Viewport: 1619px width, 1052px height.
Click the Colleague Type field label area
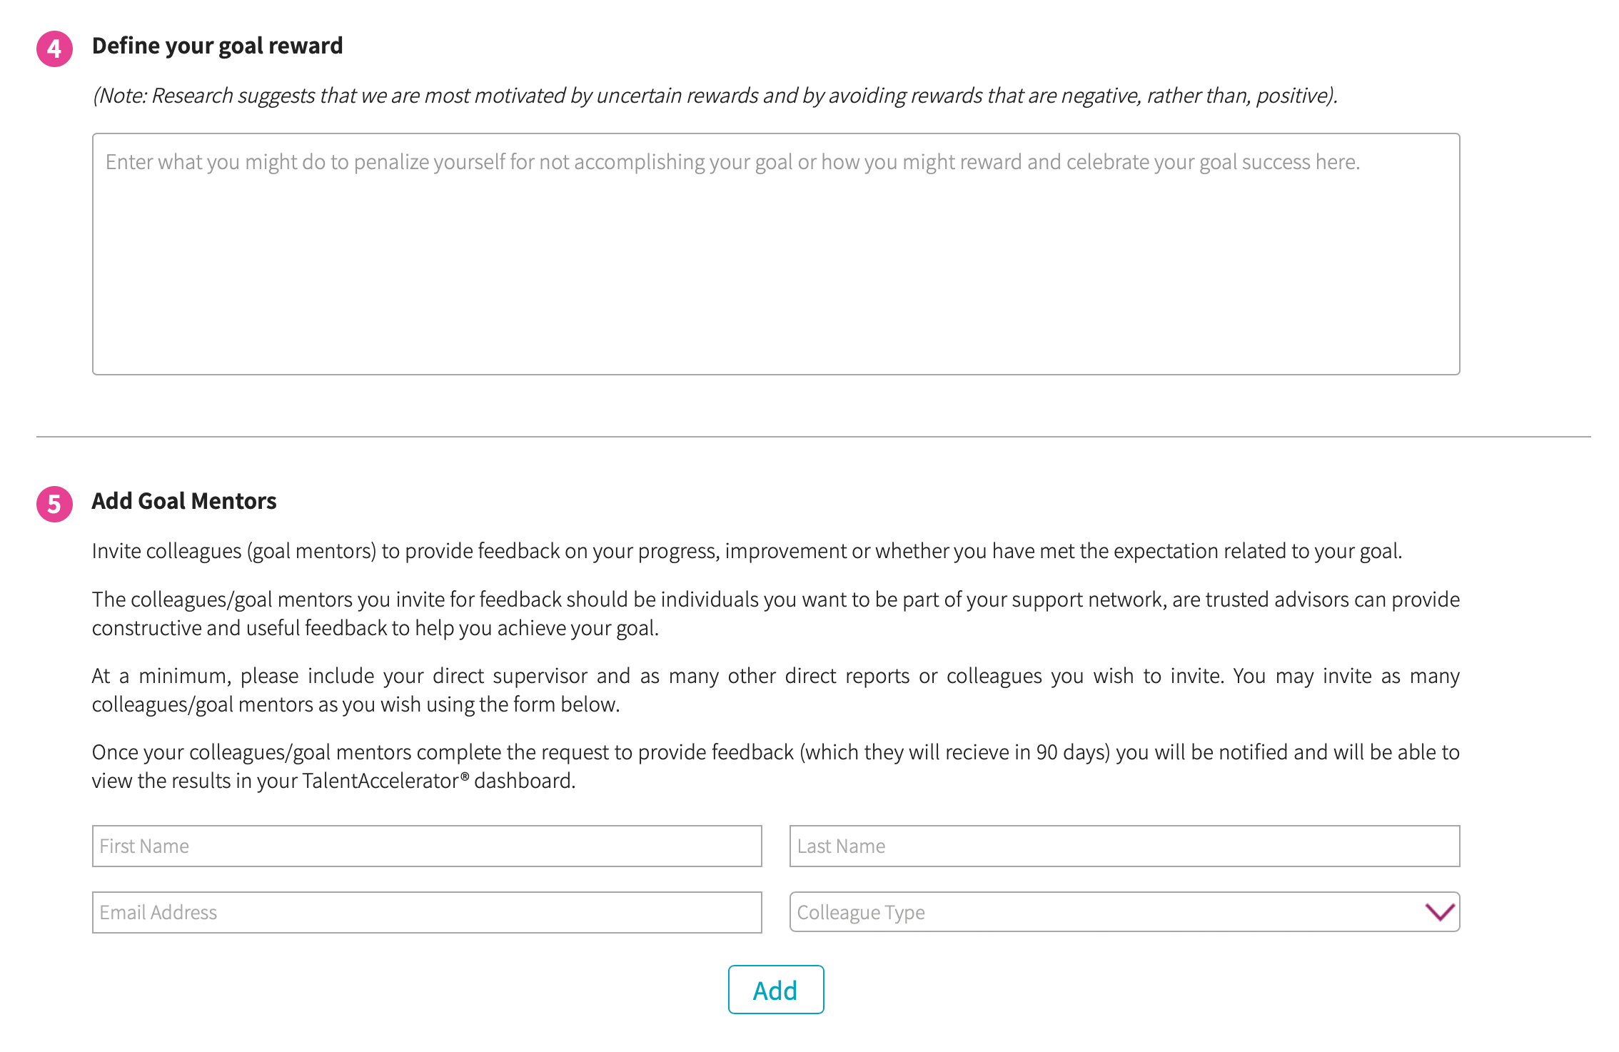[x=859, y=912]
